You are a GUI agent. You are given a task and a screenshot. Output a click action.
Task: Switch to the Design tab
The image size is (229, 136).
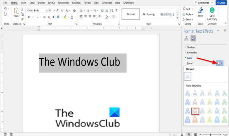point(41,3)
